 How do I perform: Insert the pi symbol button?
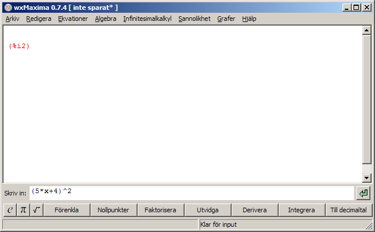click(x=23, y=210)
